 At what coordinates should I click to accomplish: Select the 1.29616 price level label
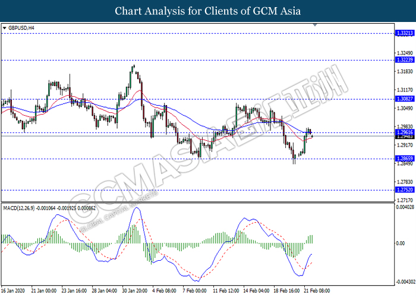[x=405, y=132]
